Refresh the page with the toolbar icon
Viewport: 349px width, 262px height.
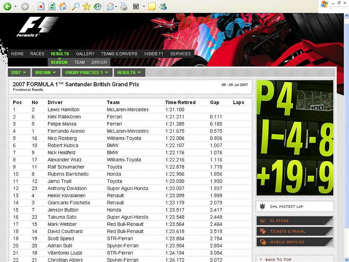coord(52,6)
